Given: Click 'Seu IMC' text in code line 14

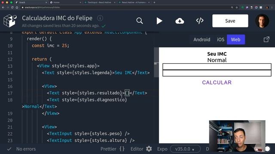Looking at the screenshot, I should pos(123,73).
